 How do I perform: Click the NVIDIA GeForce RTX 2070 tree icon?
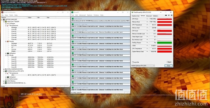(x=6, y=71)
